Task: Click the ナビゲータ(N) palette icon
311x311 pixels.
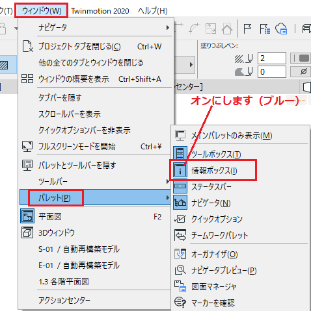Action: (x=180, y=203)
